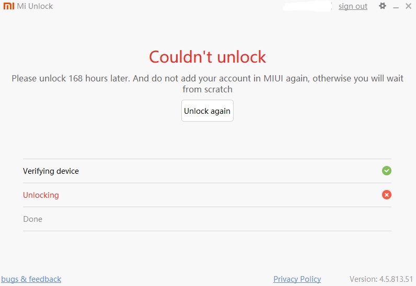Screen dimensions: 416x286
Task: Click the green check next to Verifying device
Action: coord(387,171)
